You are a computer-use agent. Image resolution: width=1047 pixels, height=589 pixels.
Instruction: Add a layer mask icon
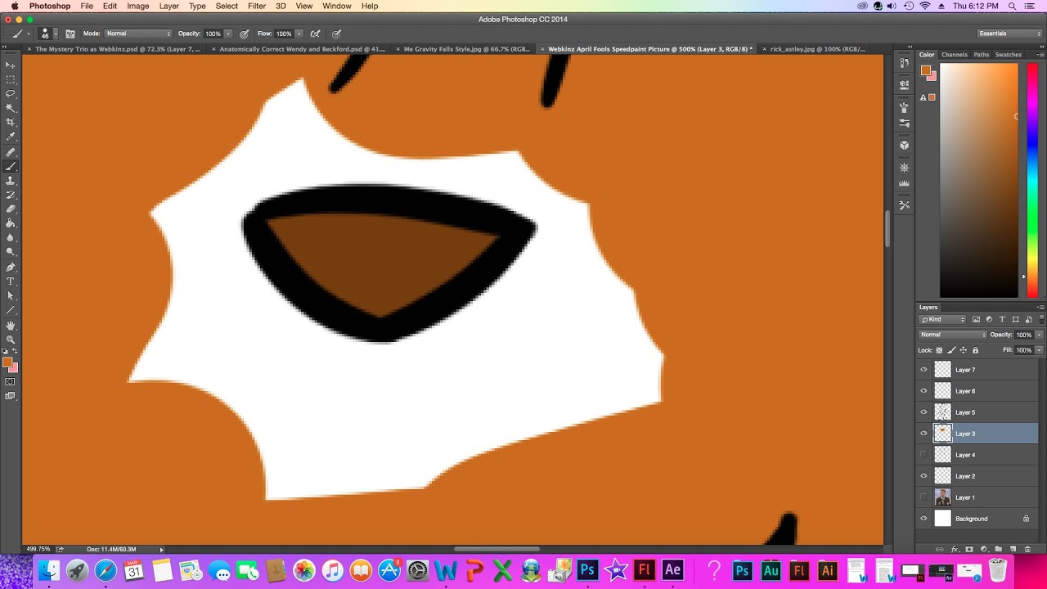(969, 549)
